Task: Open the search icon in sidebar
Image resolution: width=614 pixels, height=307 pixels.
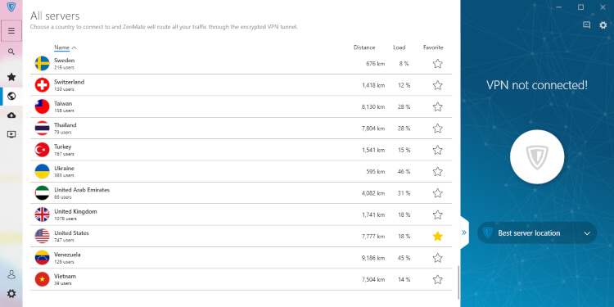Action: point(11,52)
